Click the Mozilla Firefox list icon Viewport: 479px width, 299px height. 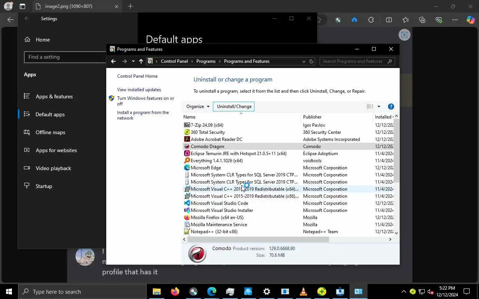pos(187,218)
